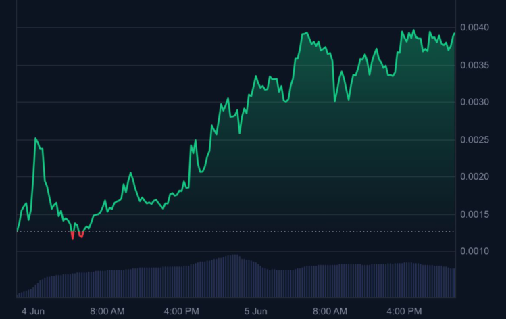The height and width of the screenshot is (319, 506).
Task: Select the 0.0020 price axis label
Action: [x=479, y=177]
